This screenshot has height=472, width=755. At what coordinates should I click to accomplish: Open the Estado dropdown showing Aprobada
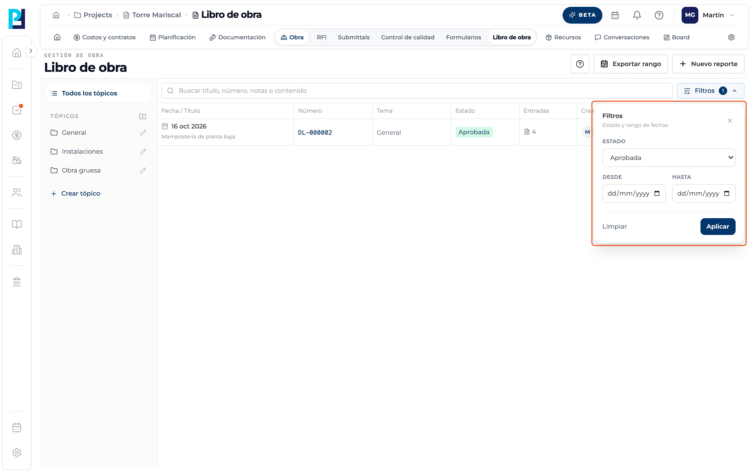click(668, 158)
